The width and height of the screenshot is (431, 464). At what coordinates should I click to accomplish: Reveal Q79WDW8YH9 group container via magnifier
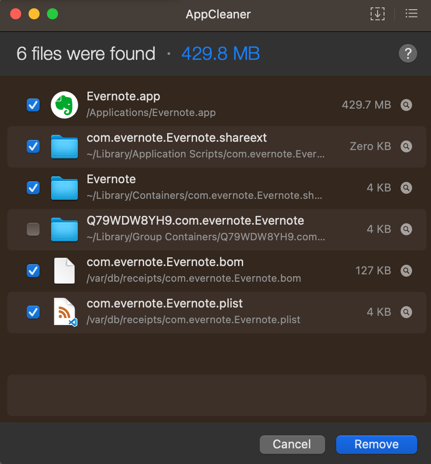406,229
